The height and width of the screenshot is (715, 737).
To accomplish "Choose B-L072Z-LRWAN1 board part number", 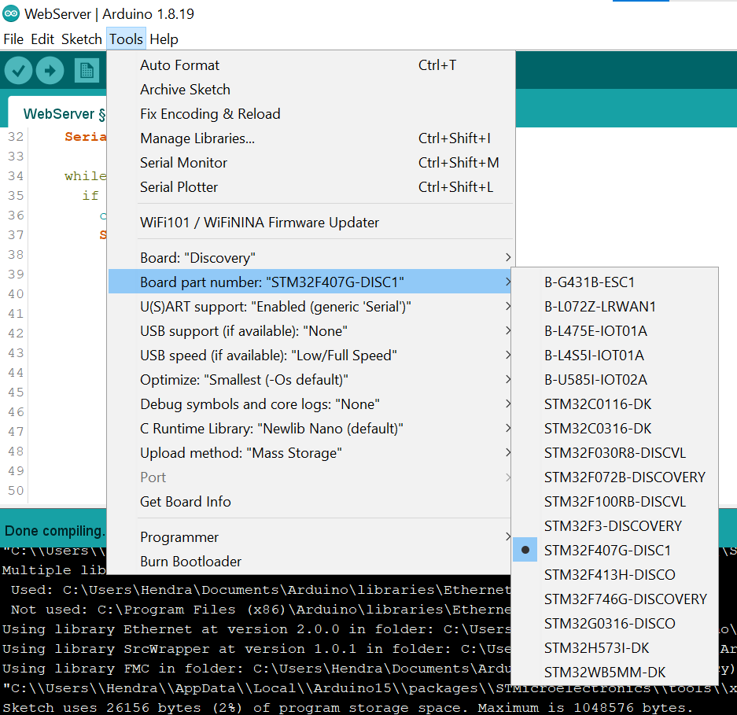I will click(615, 307).
